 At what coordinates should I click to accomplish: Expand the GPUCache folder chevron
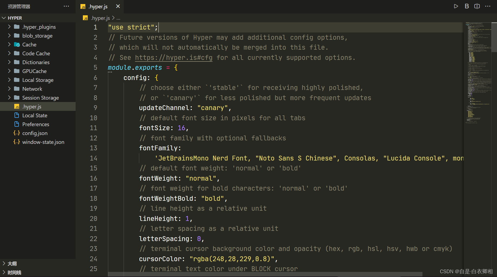[x=9, y=71]
